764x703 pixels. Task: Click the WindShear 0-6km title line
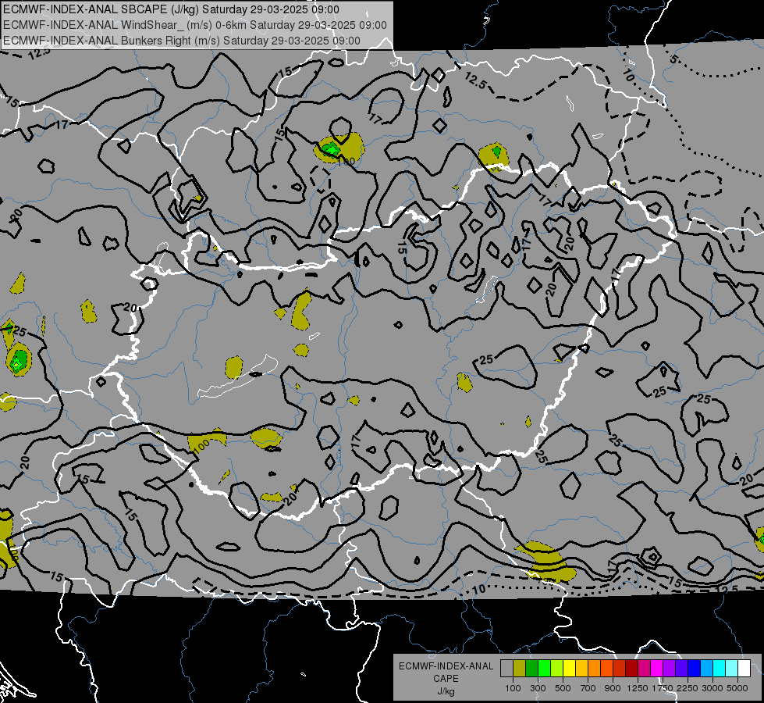tap(195, 25)
